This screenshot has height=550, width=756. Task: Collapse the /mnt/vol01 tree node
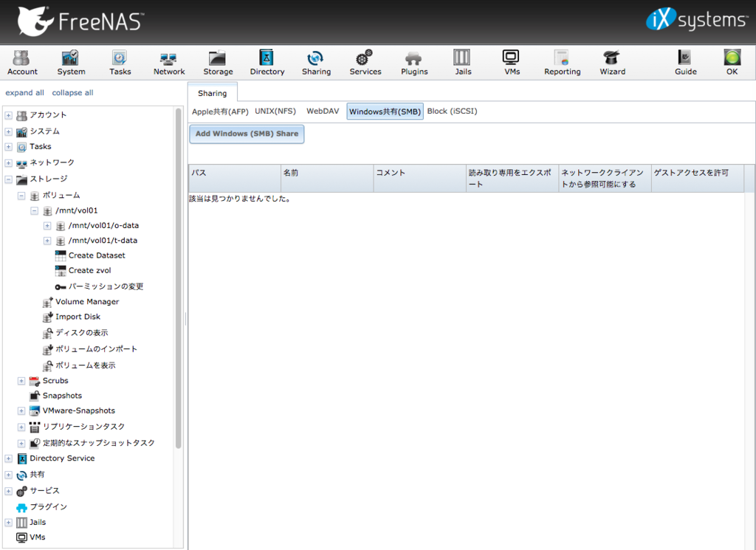click(34, 210)
